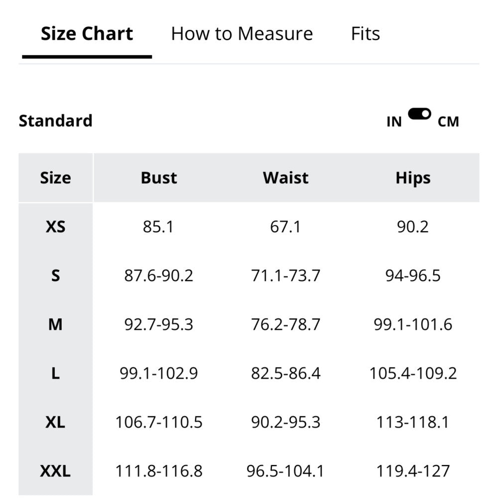Toggle the IN/CM unit switch
Screen dimensions: 498x498
(x=419, y=114)
